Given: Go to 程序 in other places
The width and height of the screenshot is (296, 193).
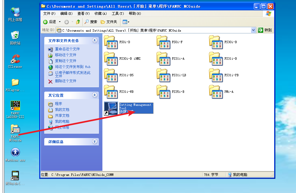Looking at the screenshot, I should [x=58, y=104].
